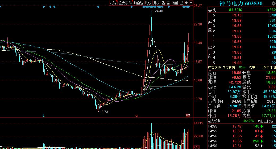Expand the toolbar dropdown arrow
Screen dimensions: 278x149
click(x=191, y=3)
